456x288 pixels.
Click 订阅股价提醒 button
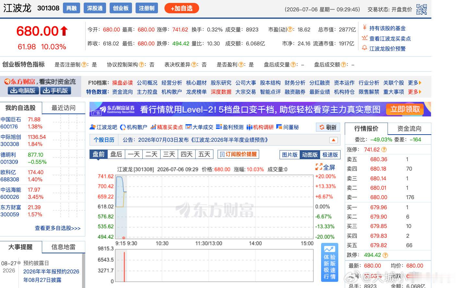(x=238, y=154)
